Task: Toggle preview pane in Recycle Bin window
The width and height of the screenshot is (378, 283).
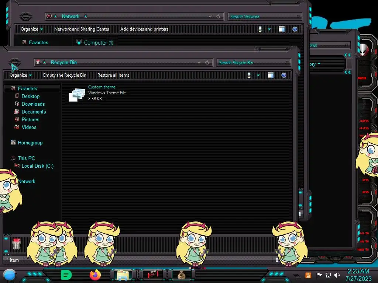Action: pyautogui.click(x=271, y=75)
